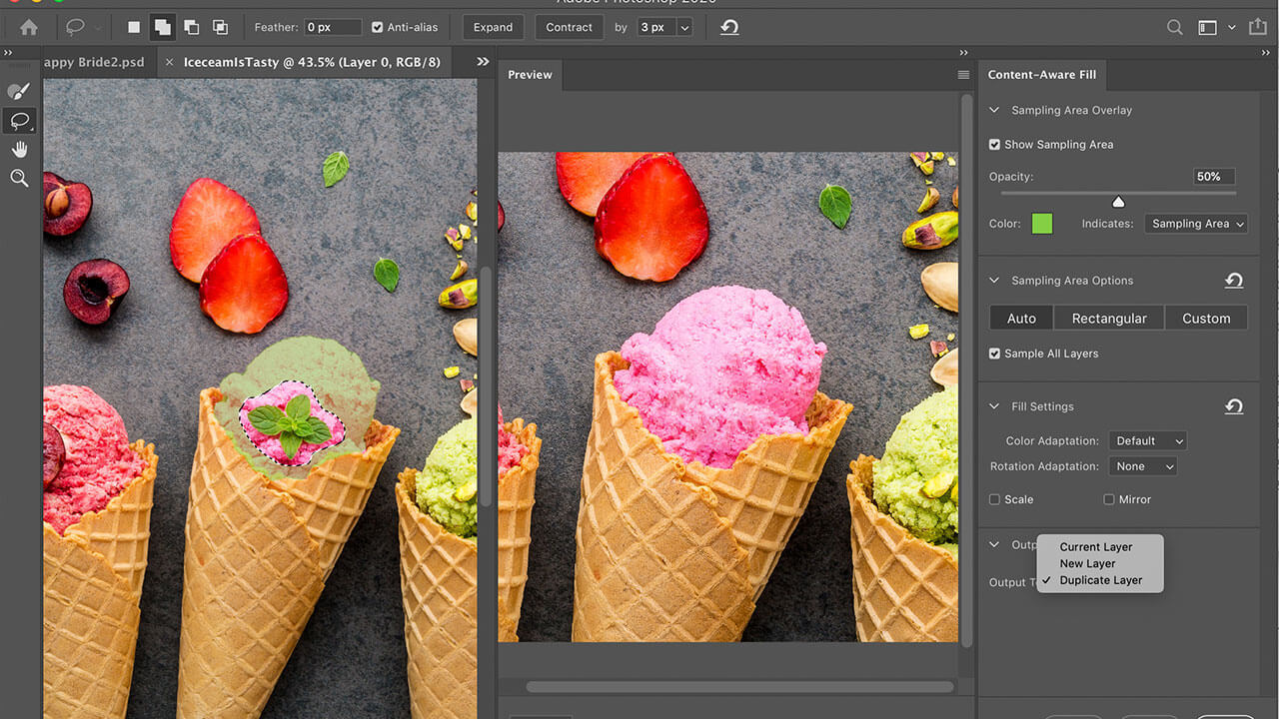Screen dimensions: 1279x719
Task: Click the Share icon
Action: click(1258, 28)
